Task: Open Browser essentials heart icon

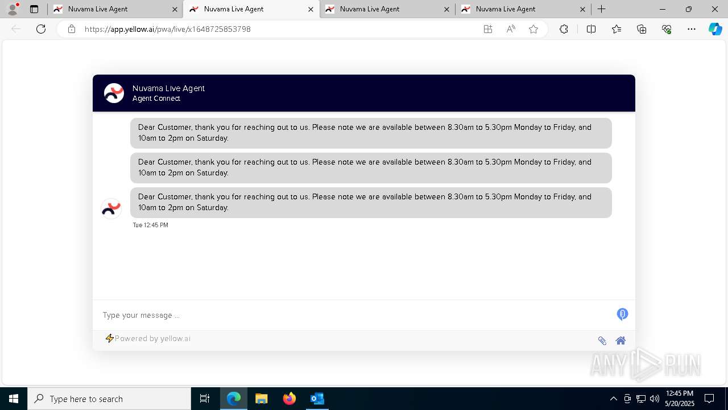Action: click(667, 29)
